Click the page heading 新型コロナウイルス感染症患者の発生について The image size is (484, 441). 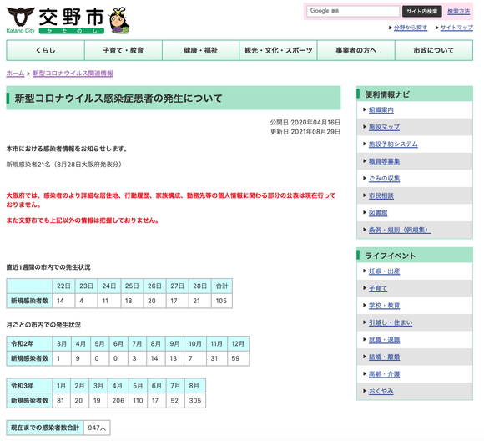pyautogui.click(x=118, y=99)
